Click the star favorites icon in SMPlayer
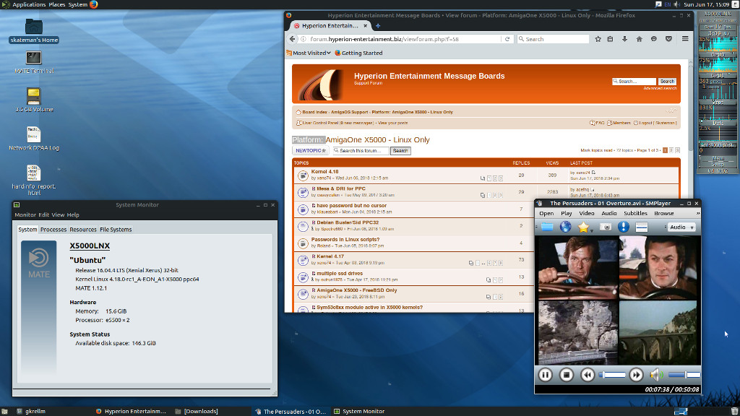 (583, 227)
